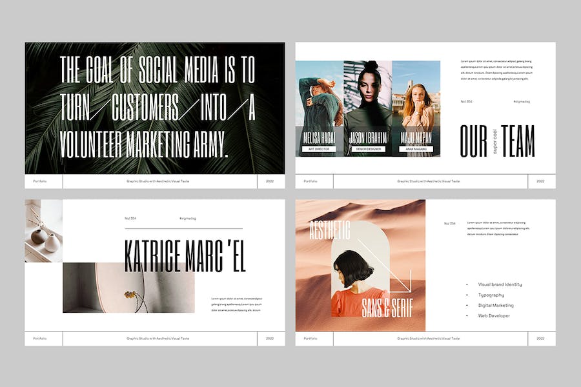
Task: Click the ANAK MAGANG label
Action: pyautogui.click(x=416, y=149)
